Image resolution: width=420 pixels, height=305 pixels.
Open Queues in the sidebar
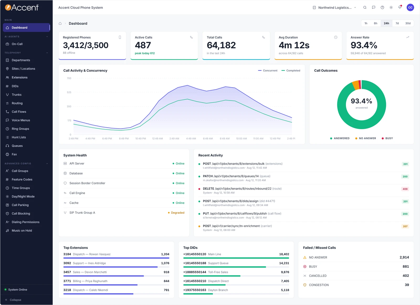point(26,146)
